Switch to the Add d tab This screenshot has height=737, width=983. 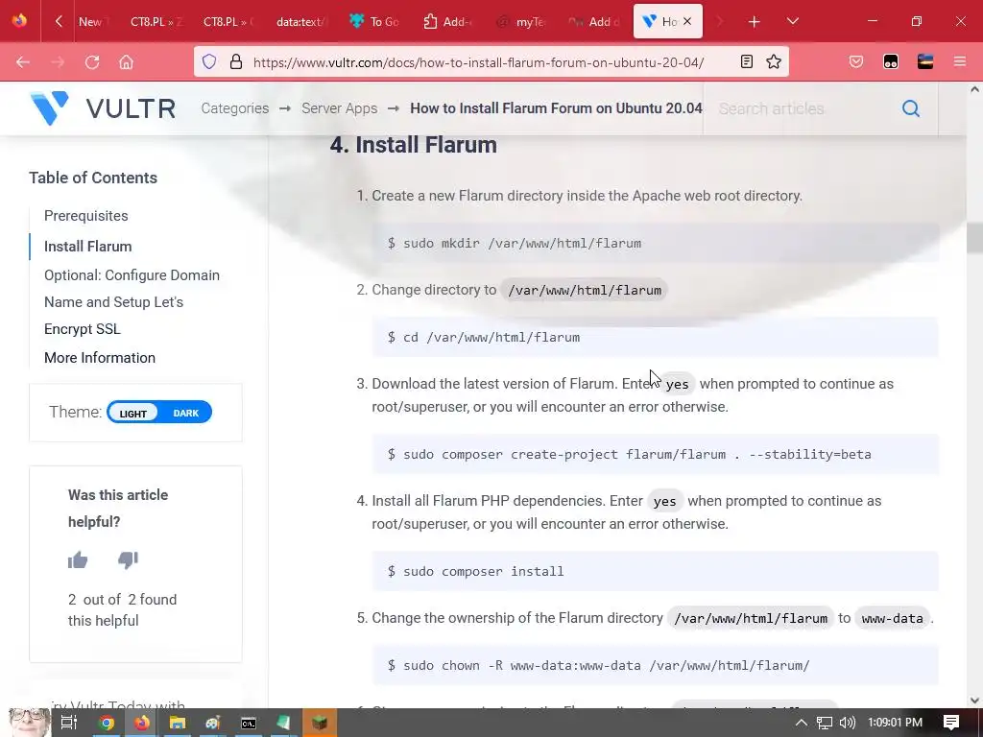(x=593, y=22)
